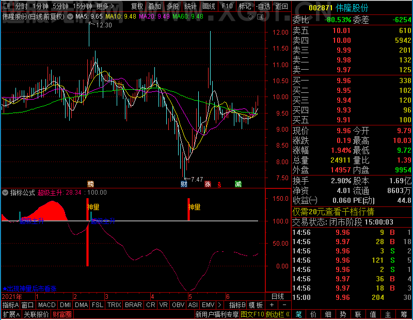The image size is (413, 320).
Task: Click the 窗口 window button
Action: pyautogui.click(x=28, y=305)
